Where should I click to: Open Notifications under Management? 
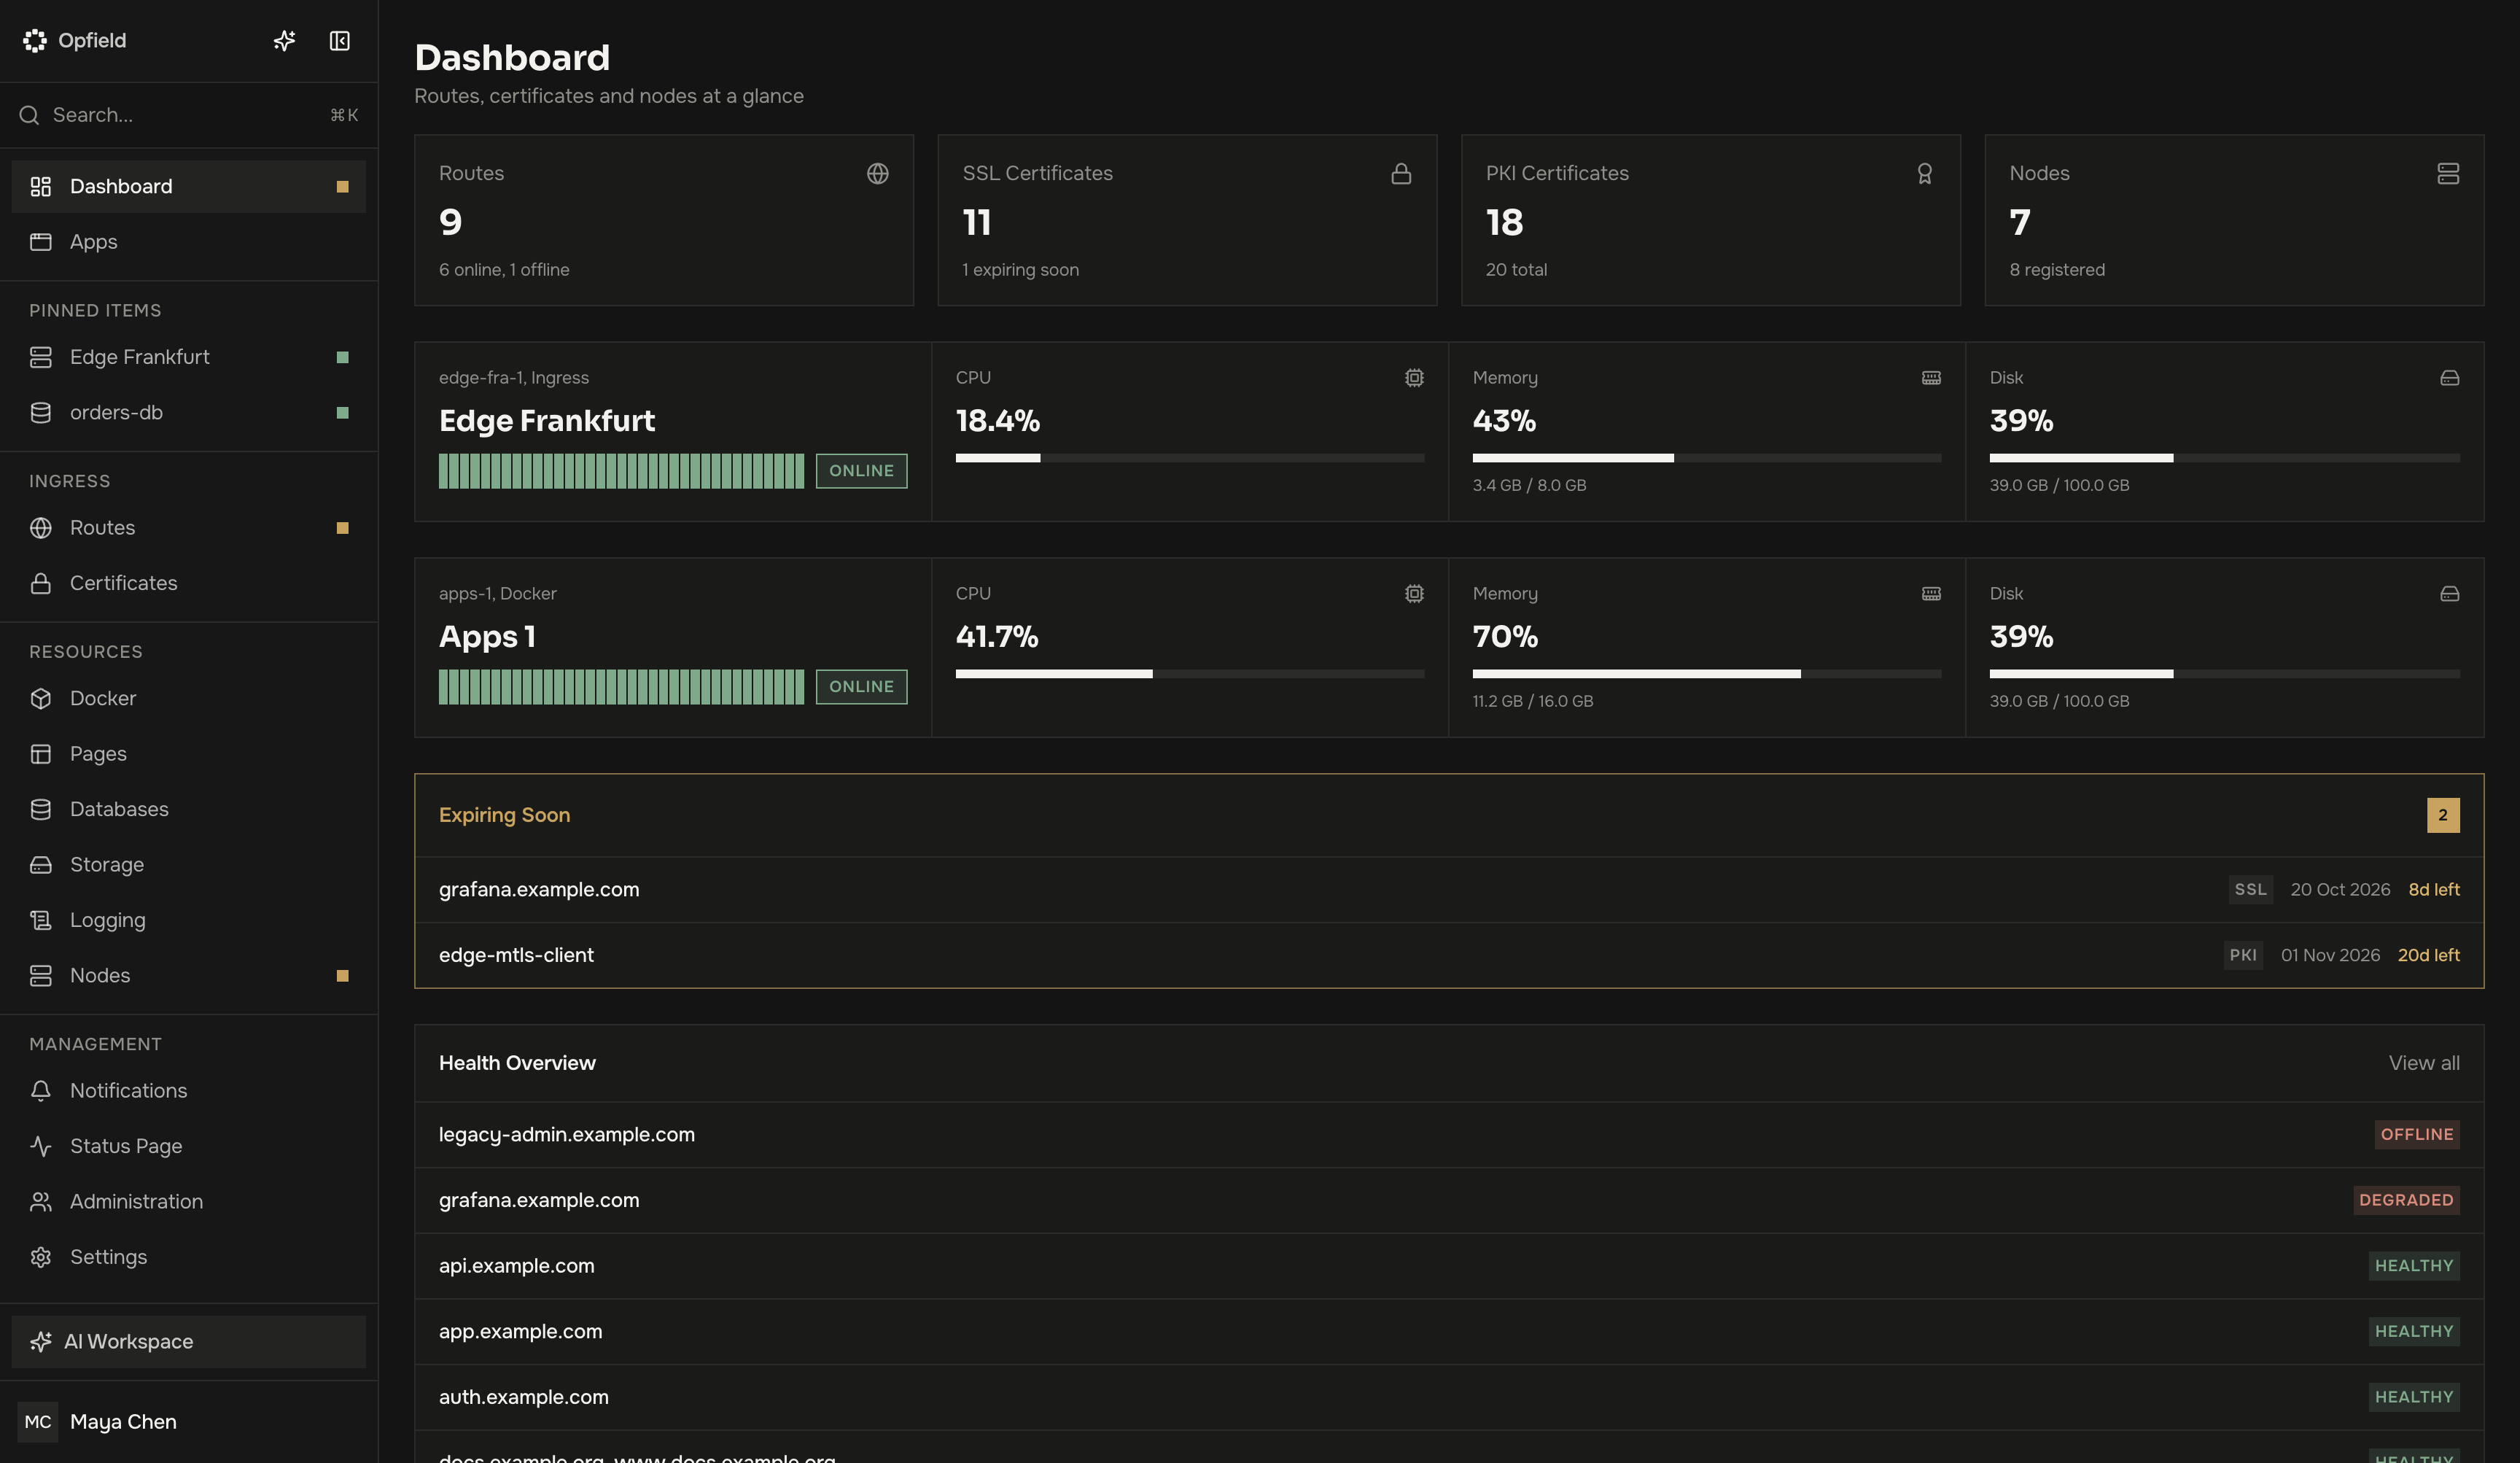click(x=188, y=1091)
